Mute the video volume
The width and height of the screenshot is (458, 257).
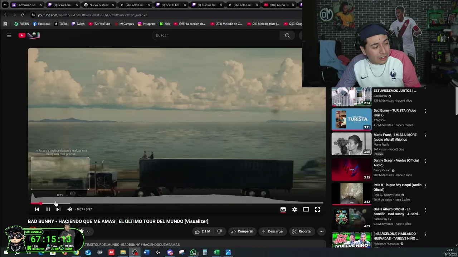[69, 210]
